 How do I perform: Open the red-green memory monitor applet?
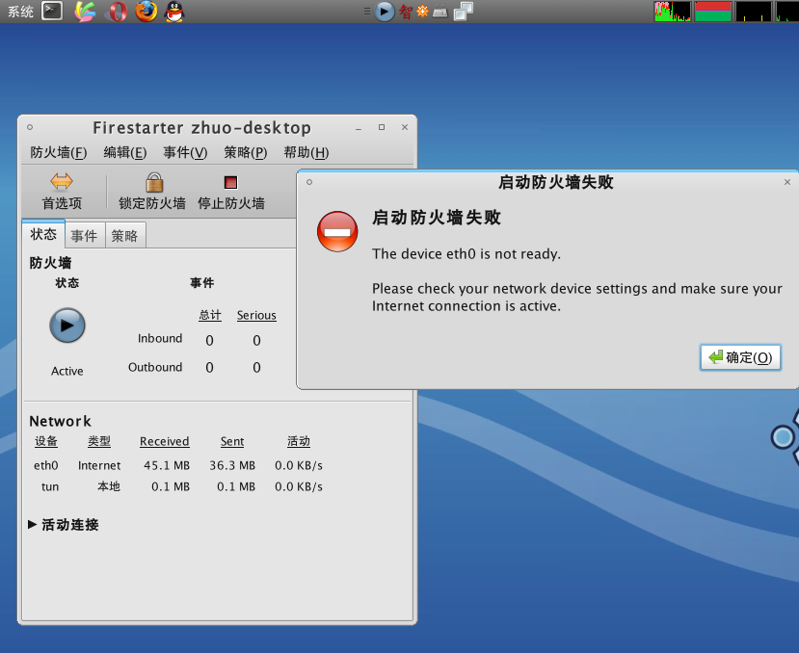point(713,12)
